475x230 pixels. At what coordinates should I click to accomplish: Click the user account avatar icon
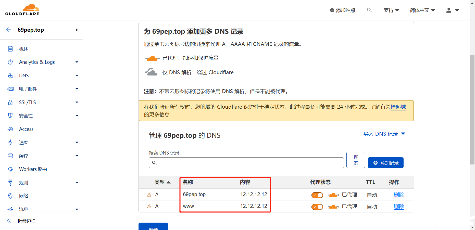pos(449,10)
